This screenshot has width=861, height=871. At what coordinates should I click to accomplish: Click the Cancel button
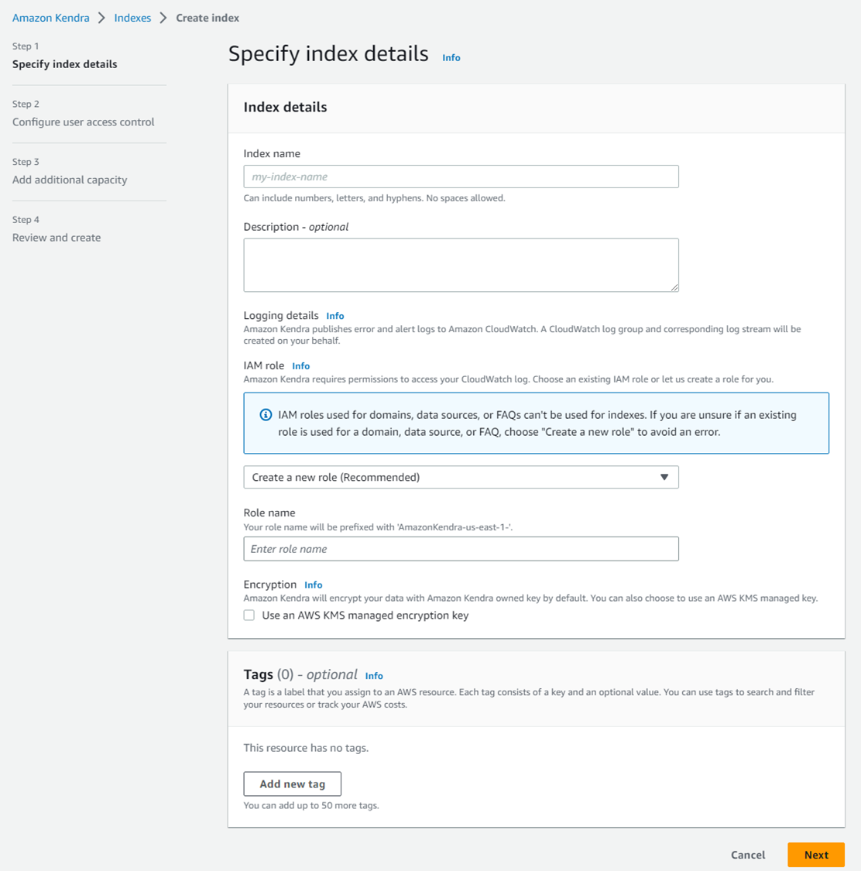(x=748, y=855)
